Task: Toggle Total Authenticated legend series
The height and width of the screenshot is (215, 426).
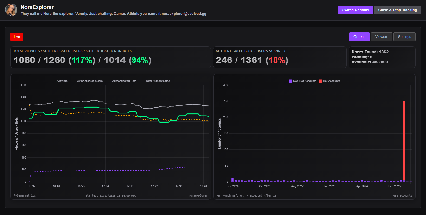Action: (x=156, y=81)
